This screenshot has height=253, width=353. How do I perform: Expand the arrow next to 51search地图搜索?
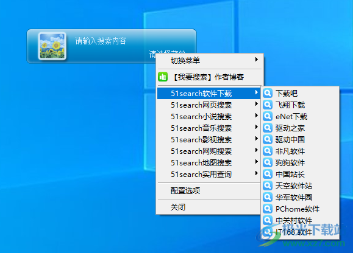point(257,162)
